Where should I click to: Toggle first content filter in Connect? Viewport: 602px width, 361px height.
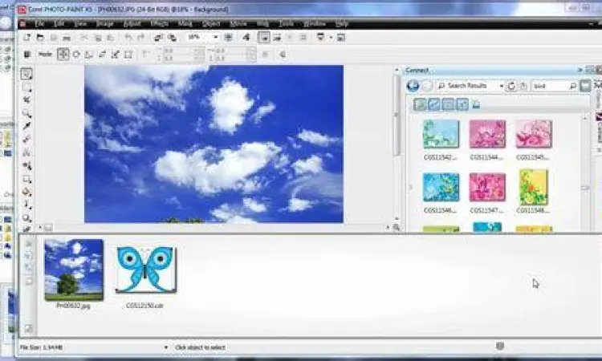pos(420,104)
